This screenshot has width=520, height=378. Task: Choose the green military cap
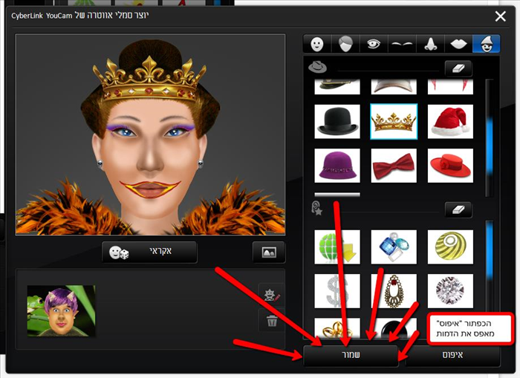[337, 87]
